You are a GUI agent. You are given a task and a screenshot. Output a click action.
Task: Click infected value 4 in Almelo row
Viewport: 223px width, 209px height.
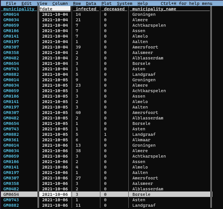click(77, 167)
